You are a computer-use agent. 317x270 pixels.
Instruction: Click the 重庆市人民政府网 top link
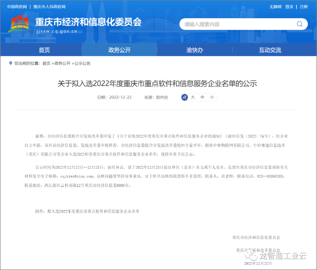[x=49, y=7]
